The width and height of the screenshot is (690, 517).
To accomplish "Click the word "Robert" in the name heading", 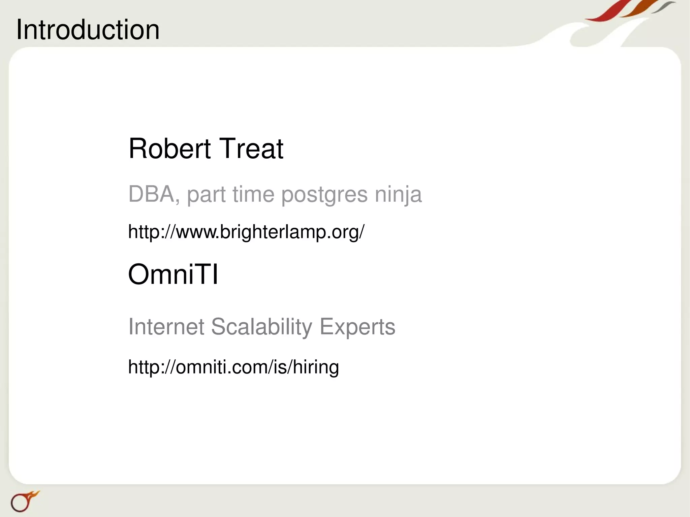I will pyautogui.click(x=170, y=149).
